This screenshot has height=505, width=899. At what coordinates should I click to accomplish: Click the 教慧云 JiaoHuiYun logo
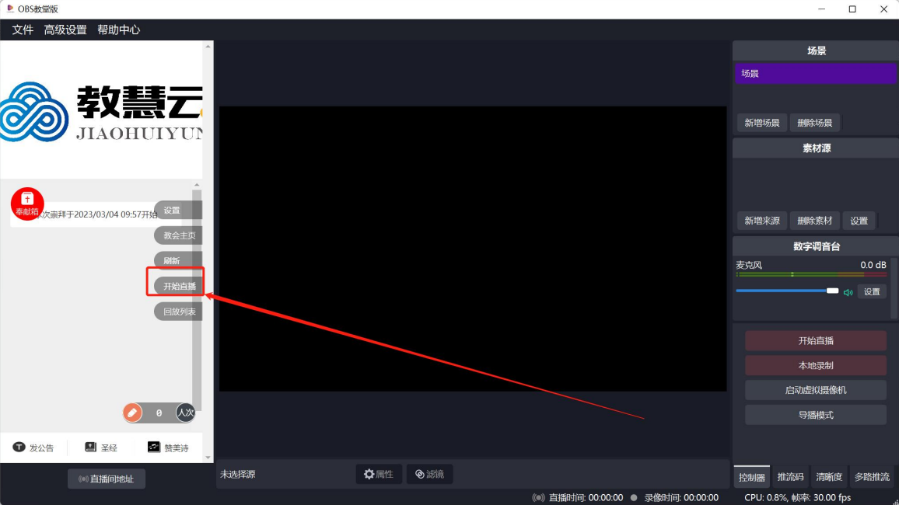point(101,109)
